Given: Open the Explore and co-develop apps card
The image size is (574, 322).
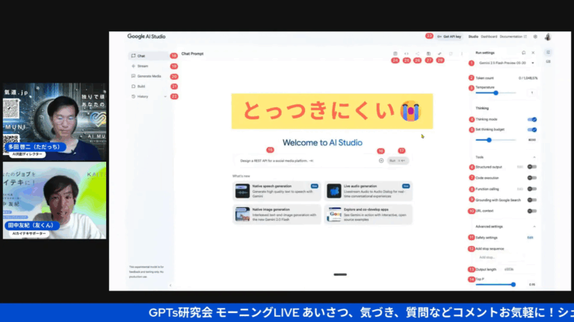Looking at the screenshot, I should [x=368, y=215].
